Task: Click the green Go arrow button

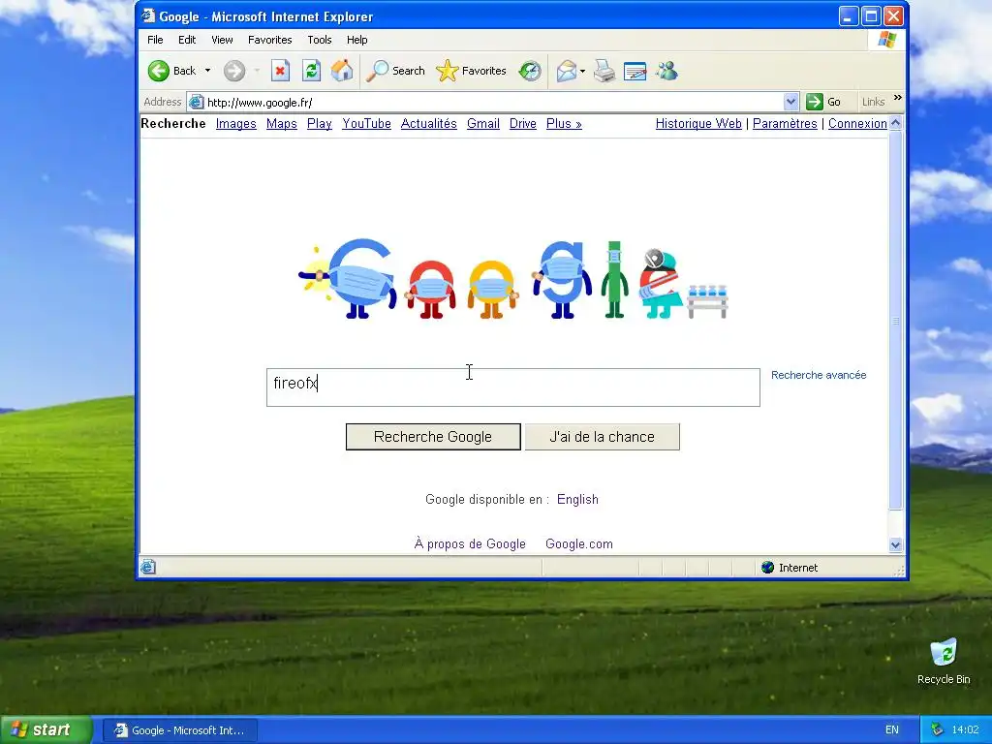Action: pos(815,102)
